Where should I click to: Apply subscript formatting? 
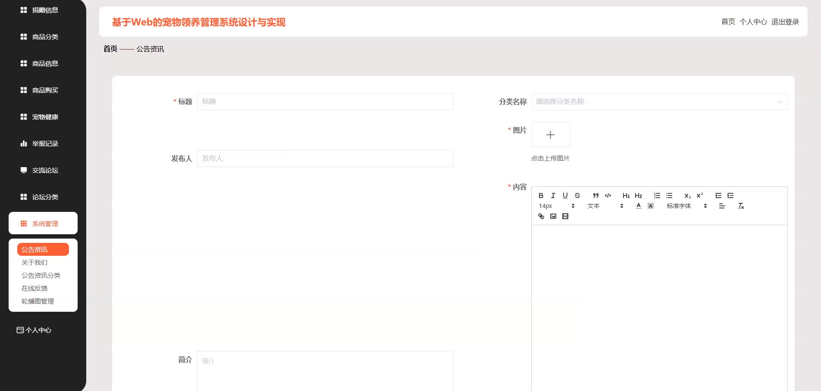point(687,195)
